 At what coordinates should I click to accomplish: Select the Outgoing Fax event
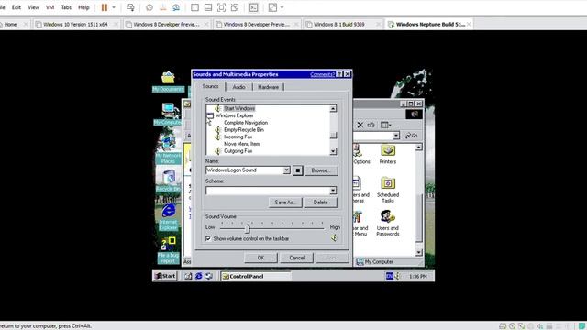[x=238, y=151]
